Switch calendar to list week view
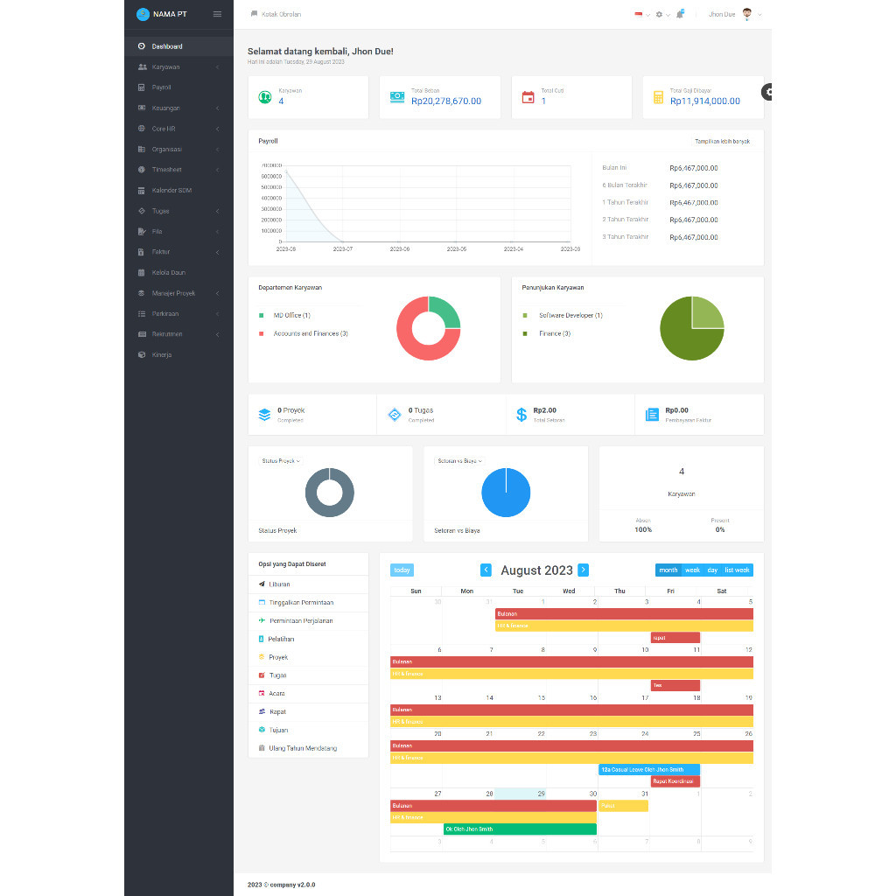This screenshot has width=896, height=896. [737, 570]
